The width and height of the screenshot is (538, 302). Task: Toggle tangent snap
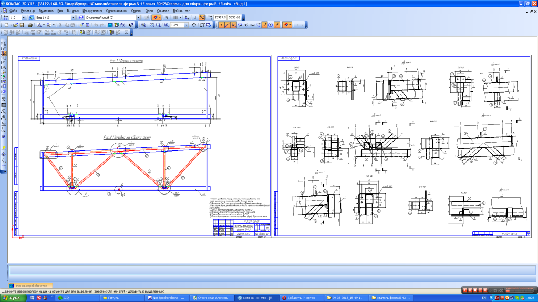pos(240,25)
